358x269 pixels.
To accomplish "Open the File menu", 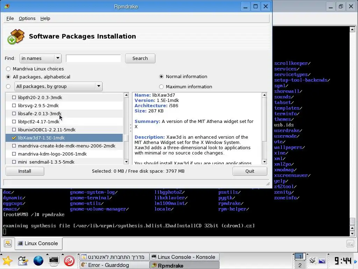I will click(10, 18).
